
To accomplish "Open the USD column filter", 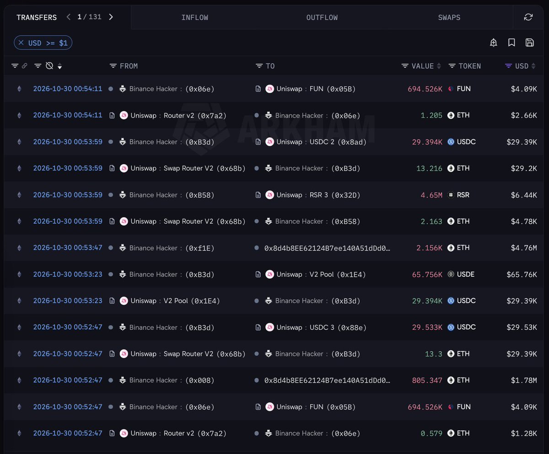I will [x=508, y=66].
